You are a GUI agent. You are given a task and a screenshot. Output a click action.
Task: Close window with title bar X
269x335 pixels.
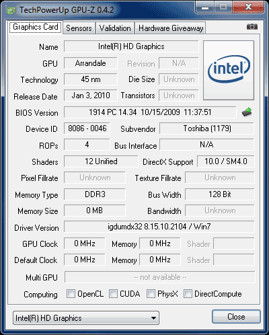(x=248, y=7)
